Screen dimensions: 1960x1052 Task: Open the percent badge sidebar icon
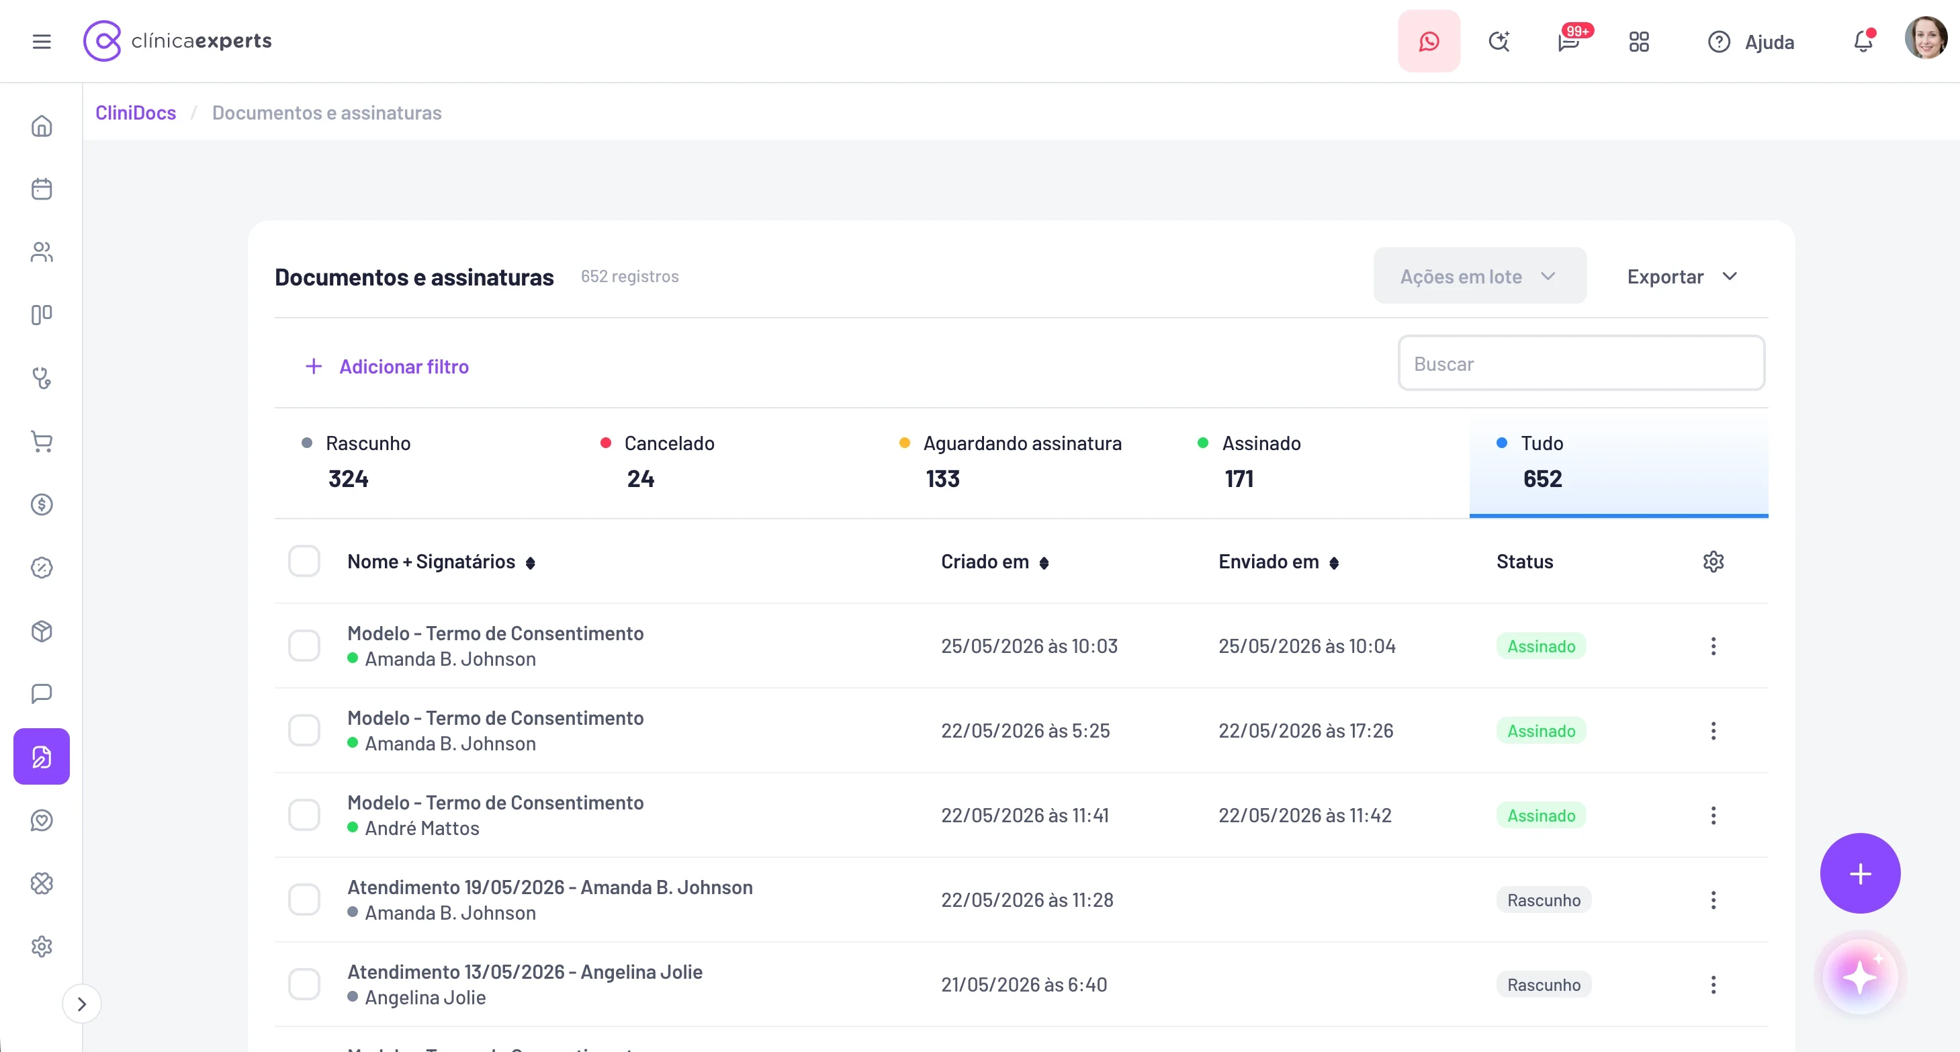(42, 568)
